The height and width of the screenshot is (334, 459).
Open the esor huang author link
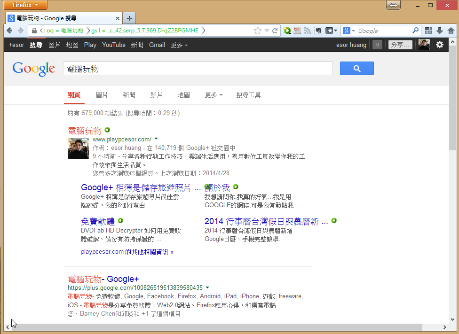126,148
